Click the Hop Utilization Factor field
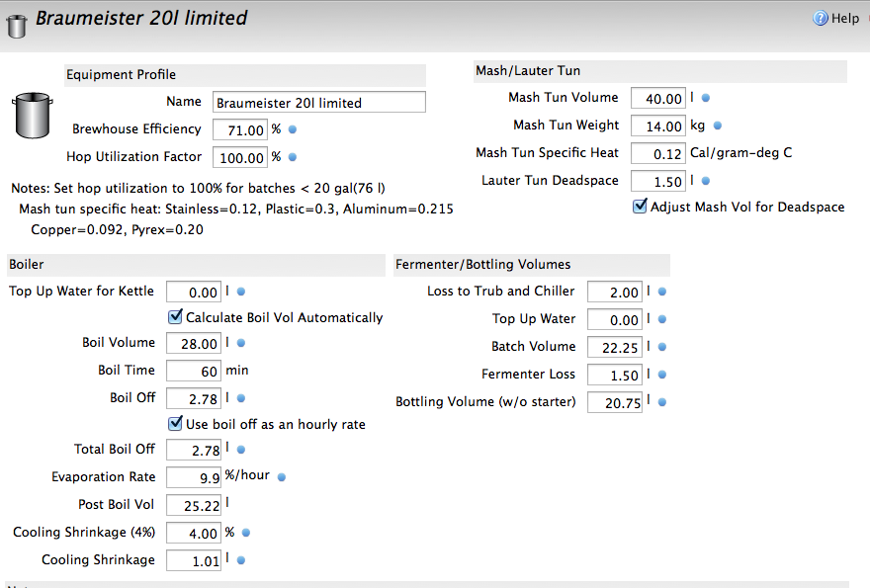 pos(239,157)
